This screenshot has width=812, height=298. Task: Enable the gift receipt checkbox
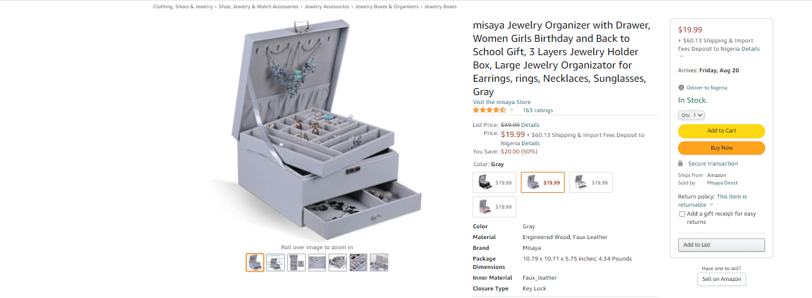coord(682,214)
